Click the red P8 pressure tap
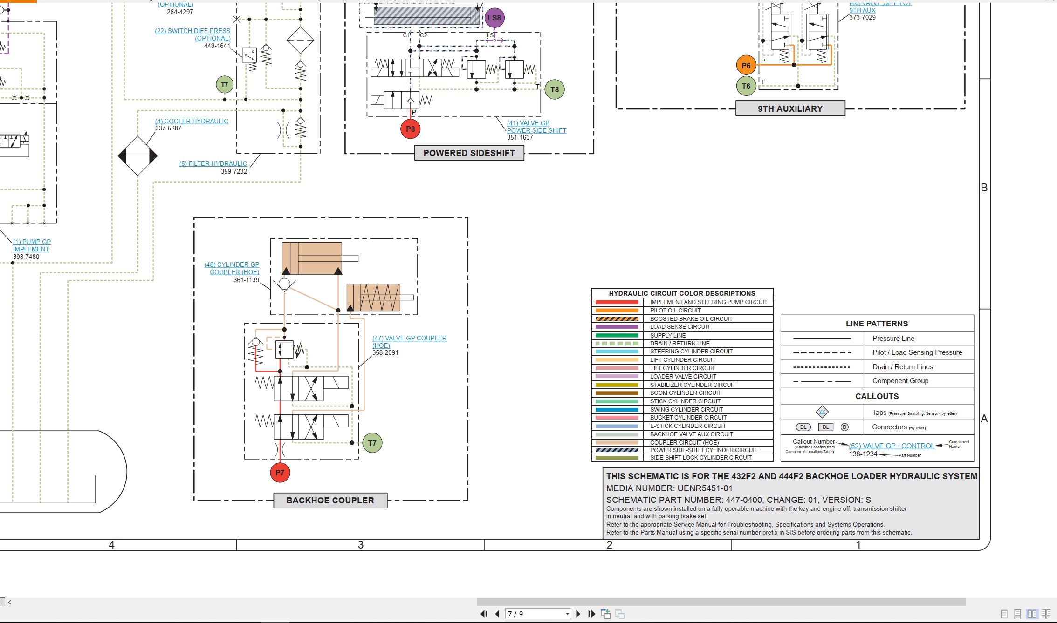1057x623 pixels. [410, 129]
